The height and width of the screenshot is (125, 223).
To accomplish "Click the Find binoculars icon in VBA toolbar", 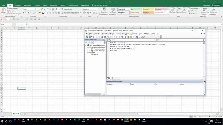I will pyautogui.click(x=105, y=37).
